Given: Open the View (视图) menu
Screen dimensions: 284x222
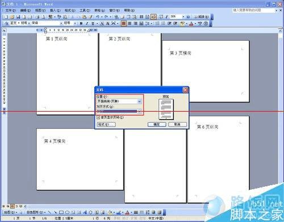Looking at the screenshot, I should point(40,10).
